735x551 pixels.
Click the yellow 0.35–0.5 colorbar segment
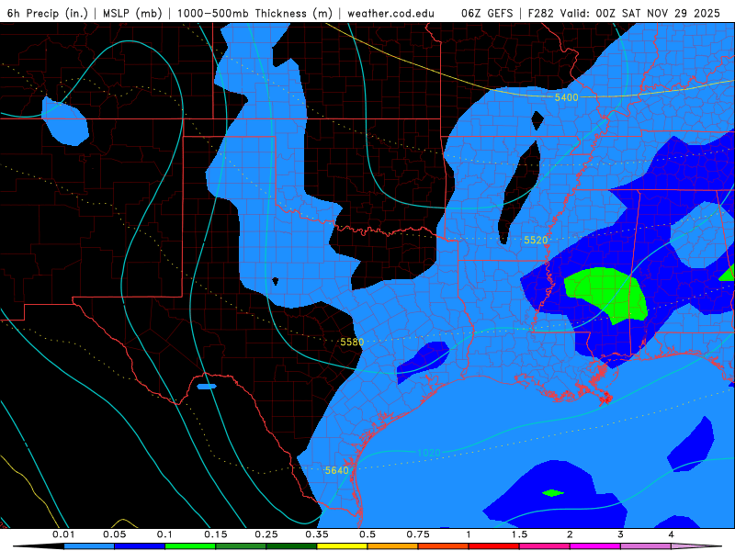(x=342, y=546)
